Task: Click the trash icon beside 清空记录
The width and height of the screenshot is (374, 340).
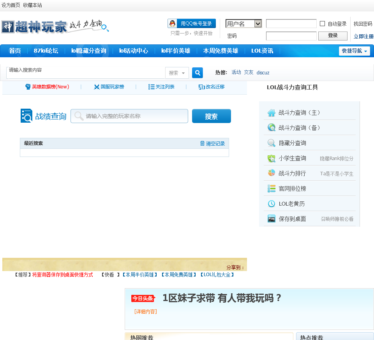Action: pyautogui.click(x=202, y=143)
